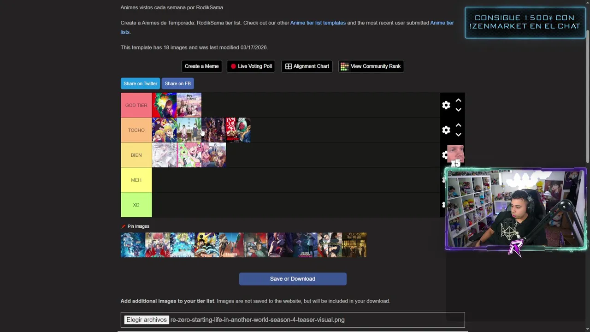This screenshot has height=332, width=590.
Task: Click the yellow MEH tier label
Action: [x=136, y=180]
